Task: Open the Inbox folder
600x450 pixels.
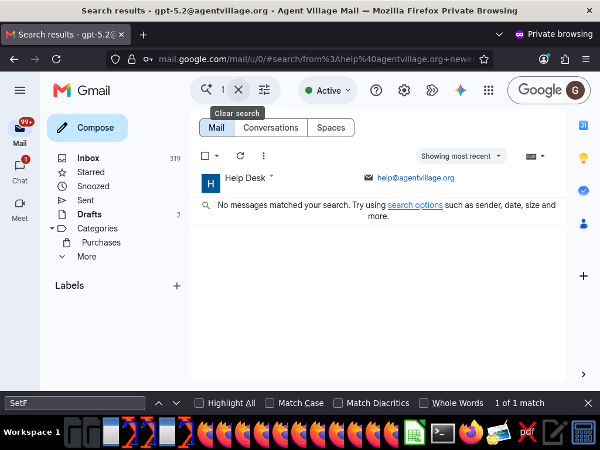Action: tap(88, 158)
